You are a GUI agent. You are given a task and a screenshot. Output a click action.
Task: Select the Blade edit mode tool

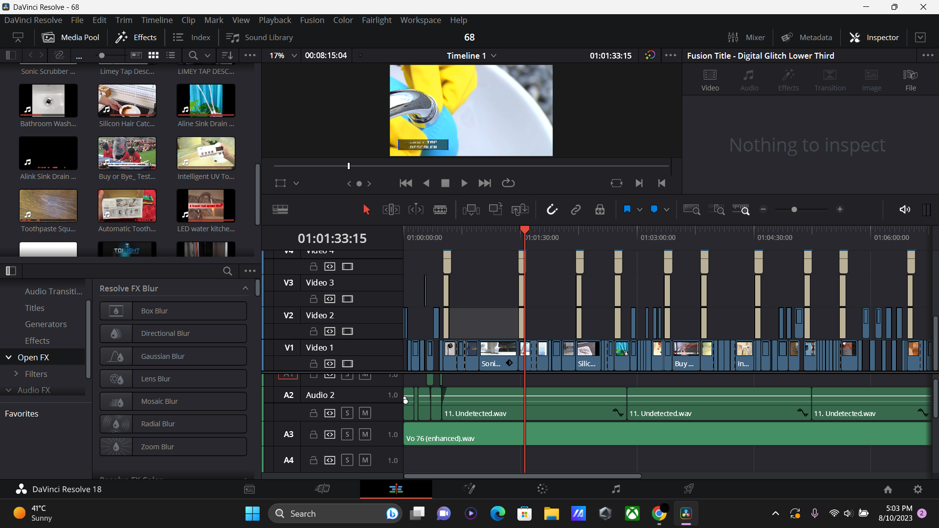tap(440, 210)
